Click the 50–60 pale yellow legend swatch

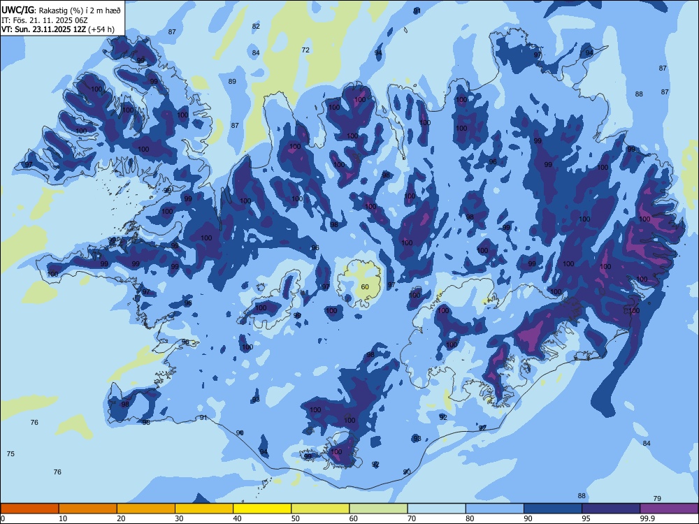[x=320, y=509]
